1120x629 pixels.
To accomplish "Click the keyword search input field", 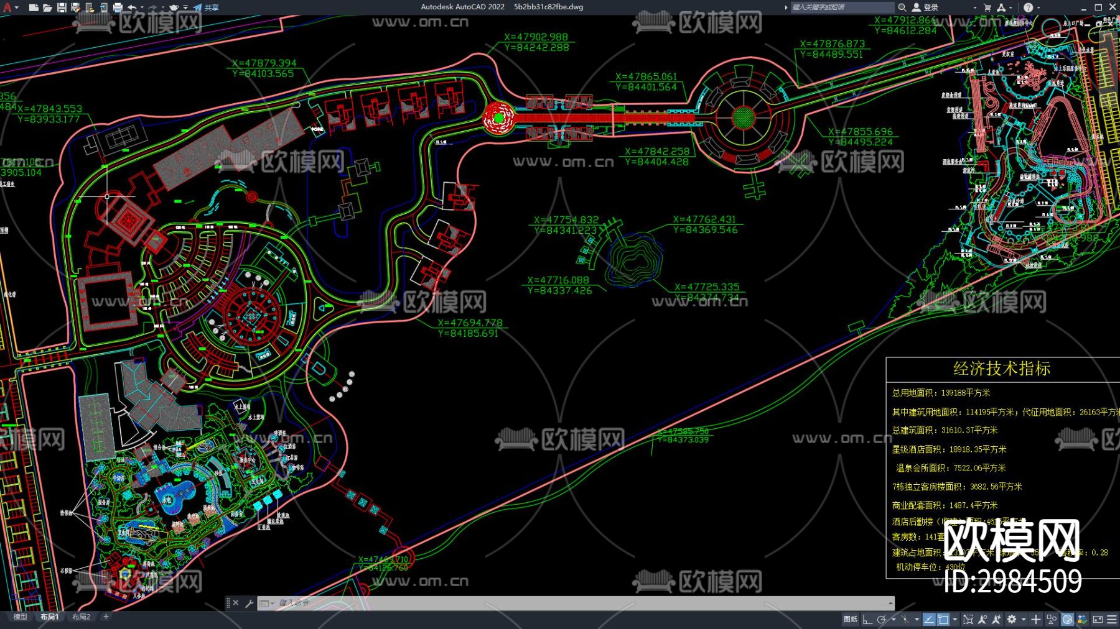I will [x=842, y=7].
